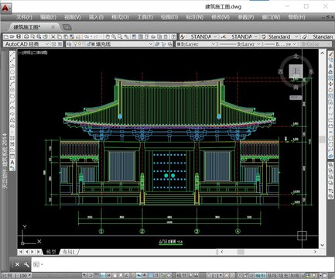This screenshot has height=279, width=335.
Task: Click the table style icon before Standard
Action: tap(264, 36)
